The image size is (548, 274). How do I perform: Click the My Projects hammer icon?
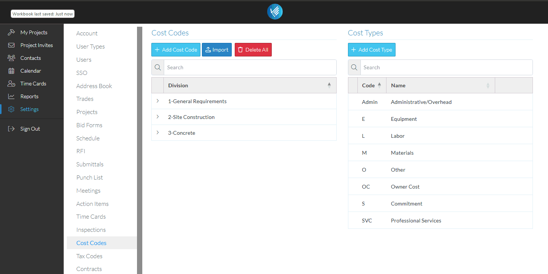pos(11,32)
